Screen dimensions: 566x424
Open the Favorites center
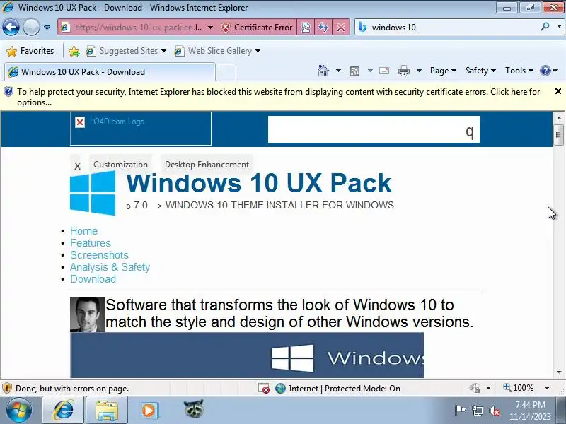click(30, 51)
